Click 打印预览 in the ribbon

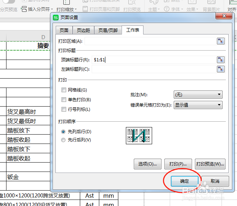click(x=132, y=9)
